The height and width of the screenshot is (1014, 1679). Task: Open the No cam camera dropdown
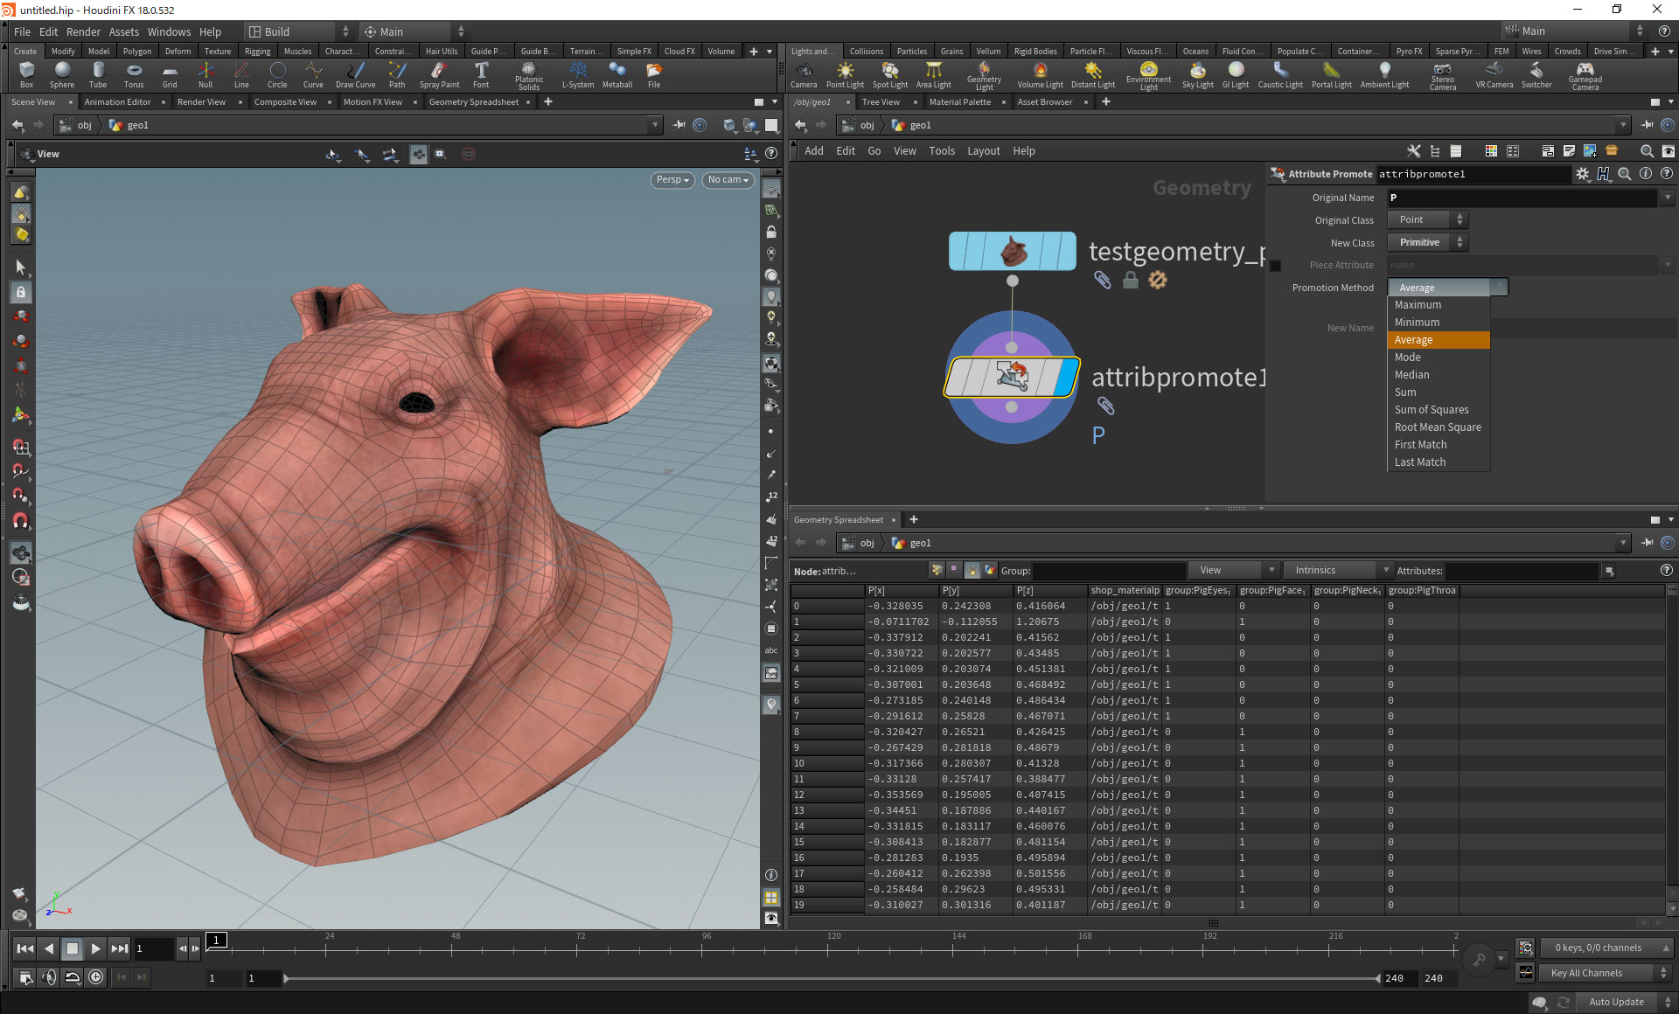(728, 180)
